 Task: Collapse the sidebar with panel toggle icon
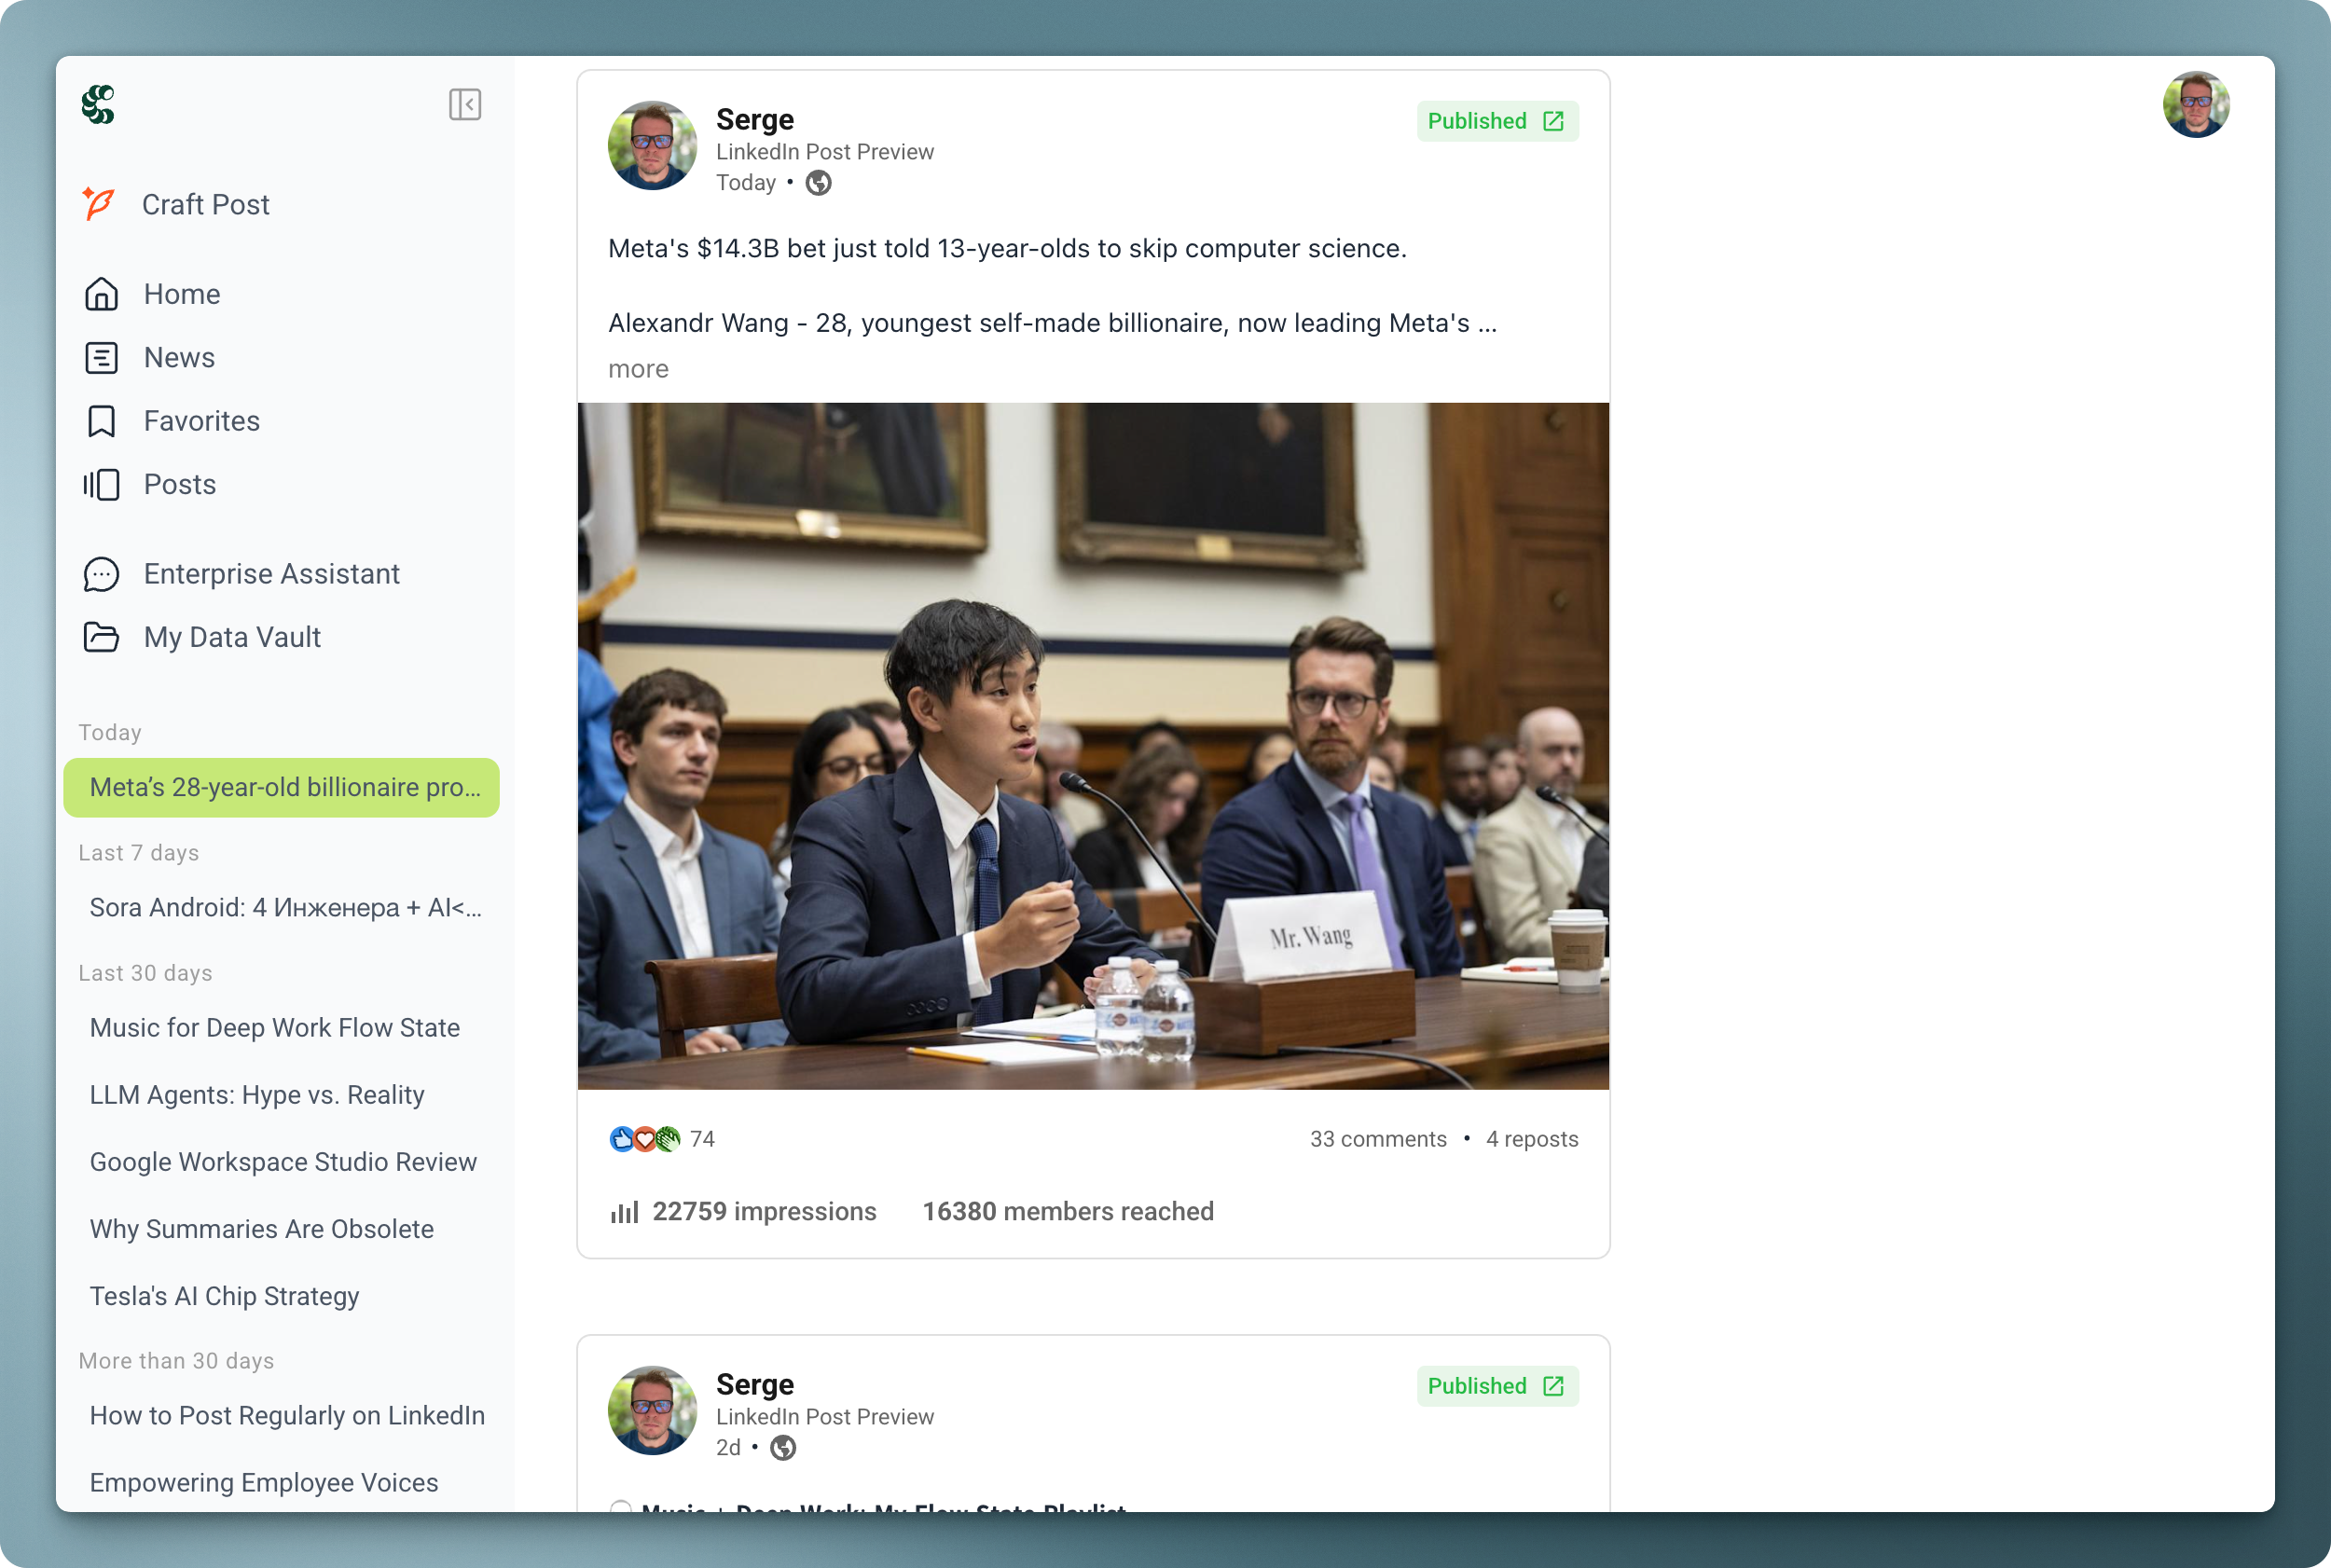465,104
